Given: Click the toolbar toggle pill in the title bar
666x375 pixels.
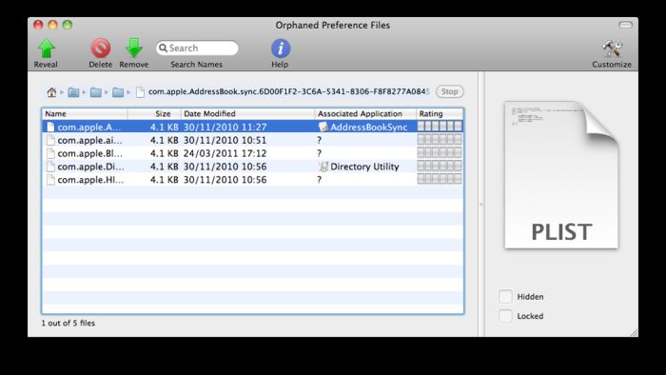Looking at the screenshot, I should pos(625,25).
